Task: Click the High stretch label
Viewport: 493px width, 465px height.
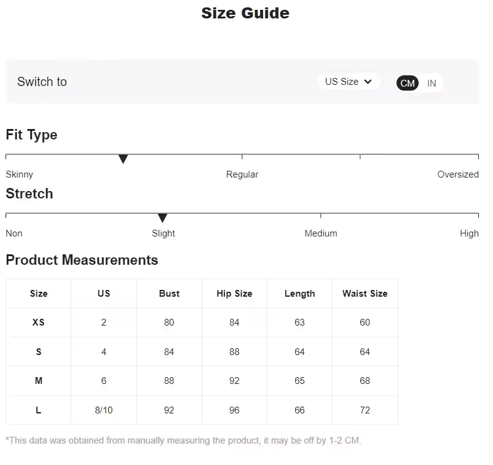Action: (469, 233)
